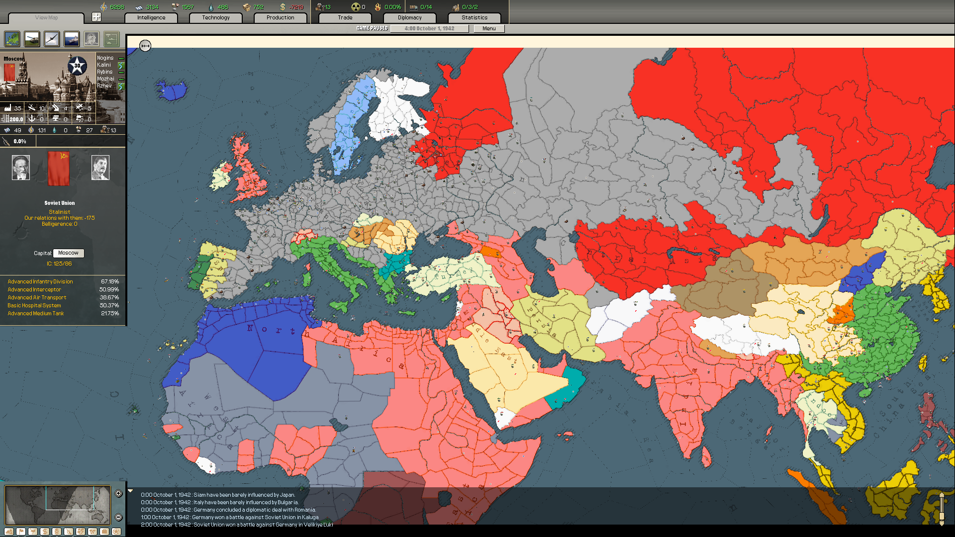955x537 pixels.
Task: Open the Menu dropdown button
Action: pos(488,28)
